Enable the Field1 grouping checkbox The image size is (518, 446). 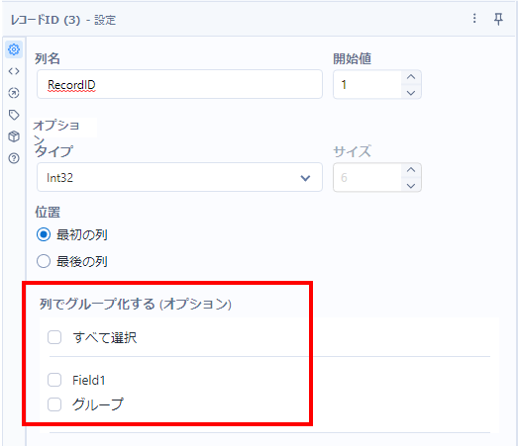point(54,380)
